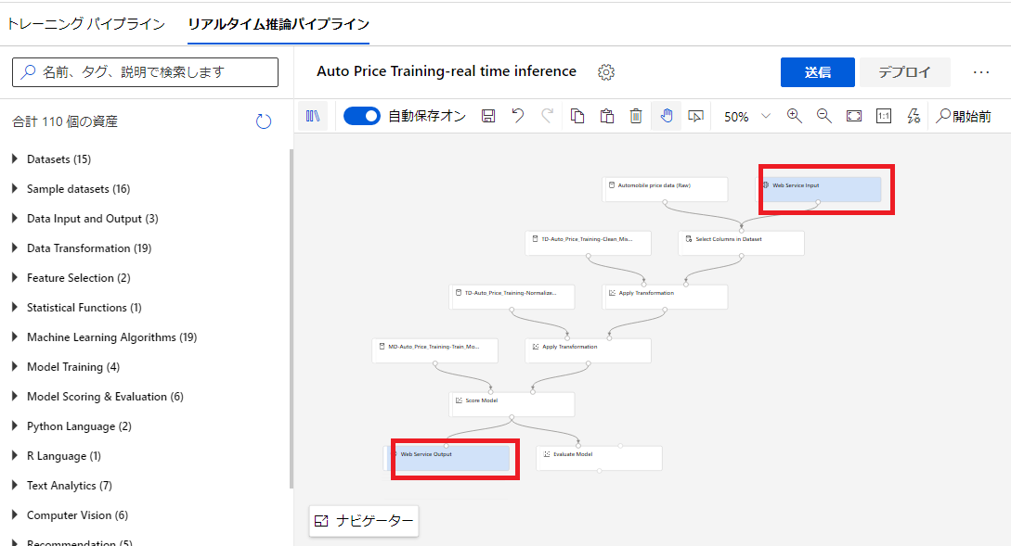Select the Fit to screen icon
Viewport: 1011px width, 546px height.
[x=852, y=115]
